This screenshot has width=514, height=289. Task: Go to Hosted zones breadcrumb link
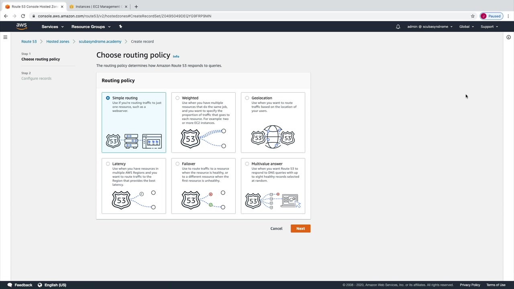[58, 41]
